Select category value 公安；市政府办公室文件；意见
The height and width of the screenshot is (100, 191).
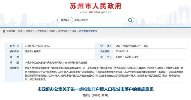[x=132, y=46]
